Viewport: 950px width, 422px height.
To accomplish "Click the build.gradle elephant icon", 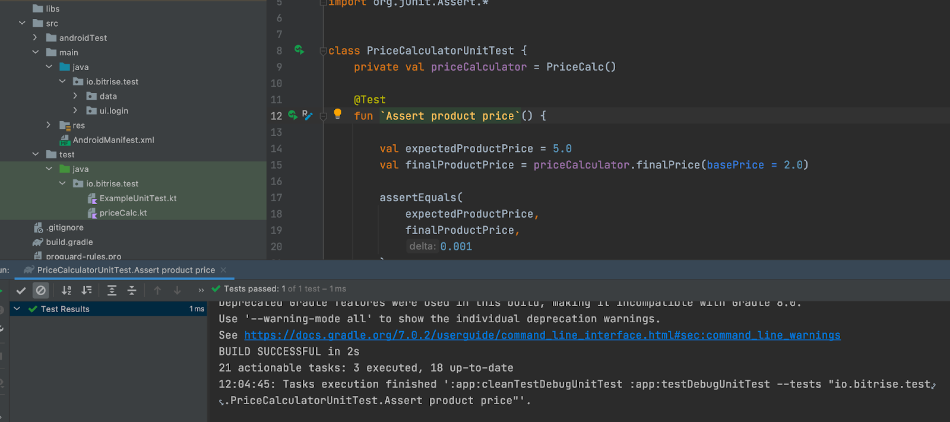I will pos(38,242).
